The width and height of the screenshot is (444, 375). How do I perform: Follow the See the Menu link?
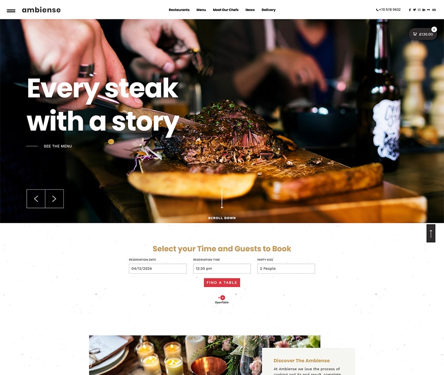point(58,146)
